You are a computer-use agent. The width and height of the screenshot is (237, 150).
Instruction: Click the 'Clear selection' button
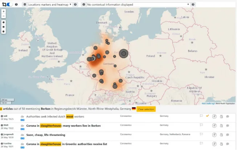coord(146,109)
